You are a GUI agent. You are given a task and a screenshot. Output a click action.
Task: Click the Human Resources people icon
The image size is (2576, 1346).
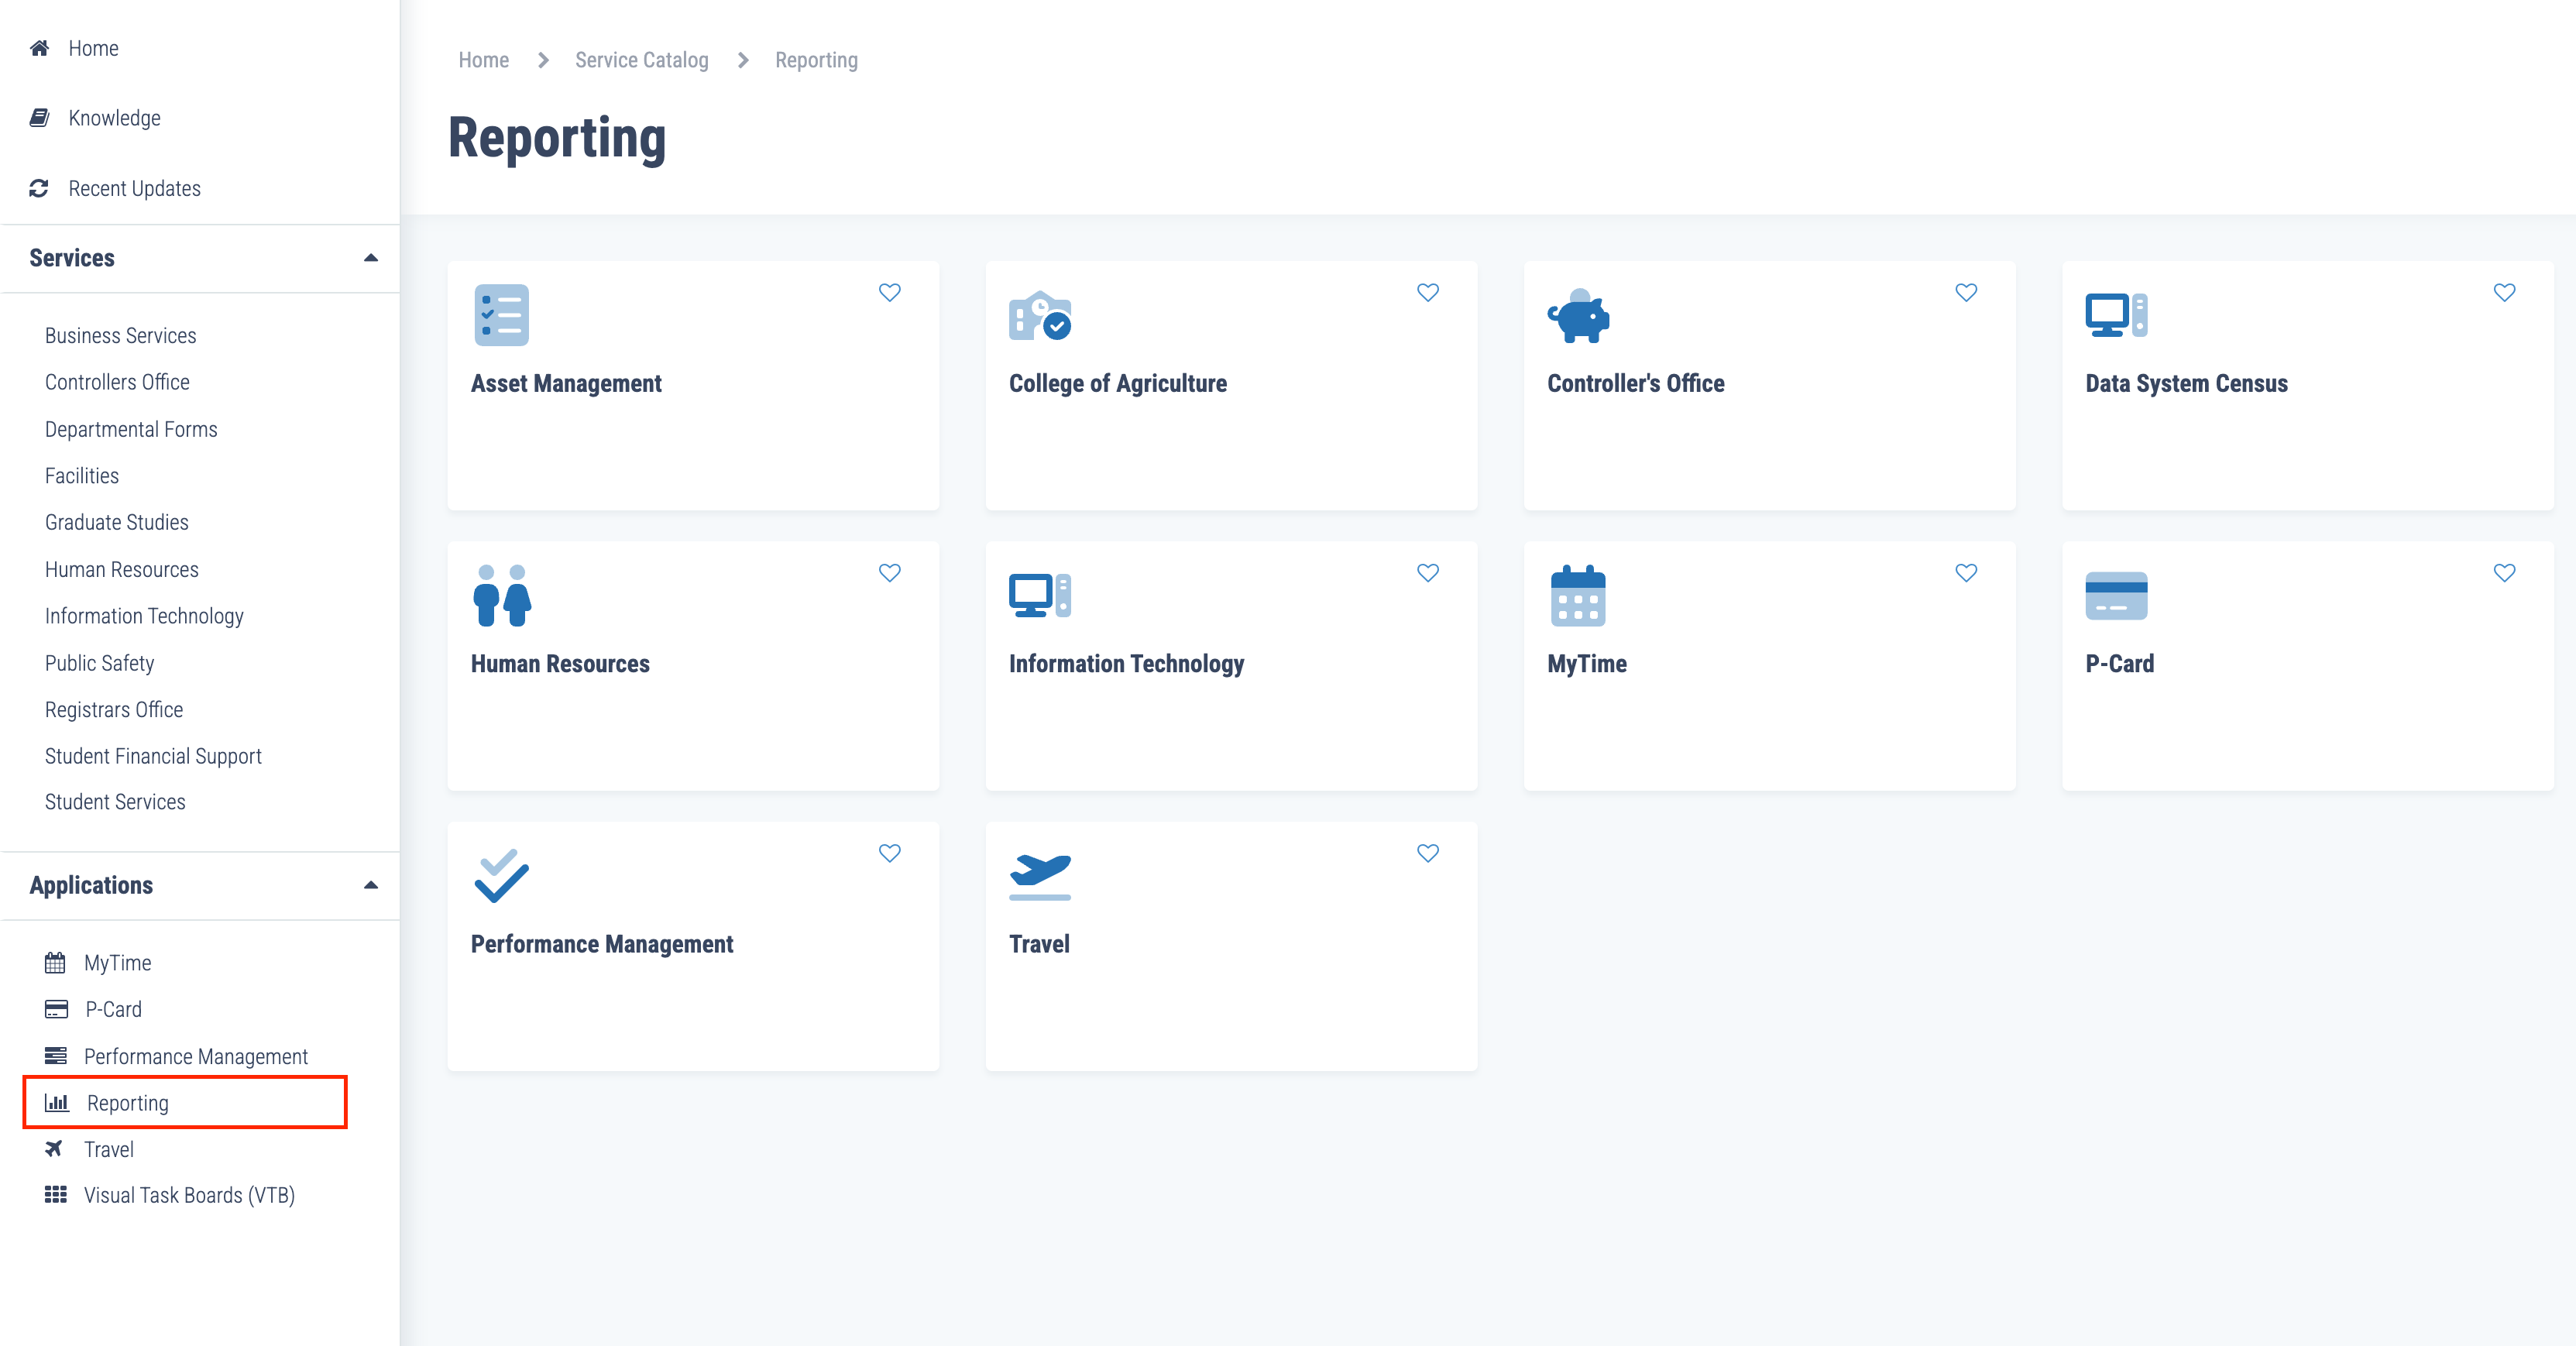pyautogui.click(x=501, y=596)
